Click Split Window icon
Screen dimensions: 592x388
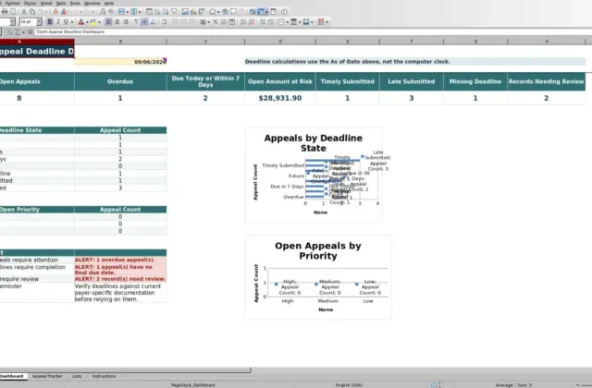pos(274,12)
